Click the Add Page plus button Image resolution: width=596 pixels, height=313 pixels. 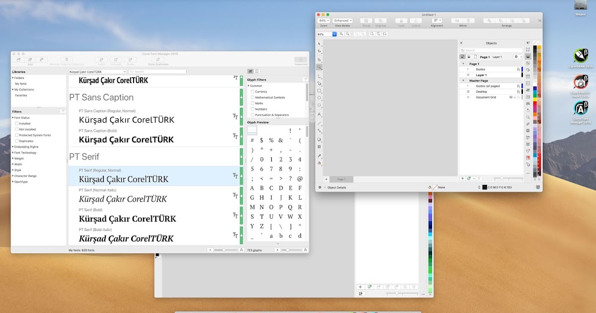pos(326,179)
